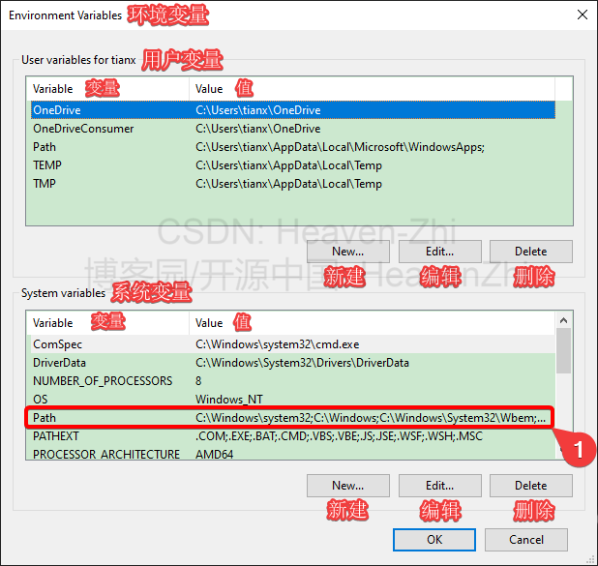Click the system variables scrollbar up arrow
The image size is (598, 566).
click(564, 320)
